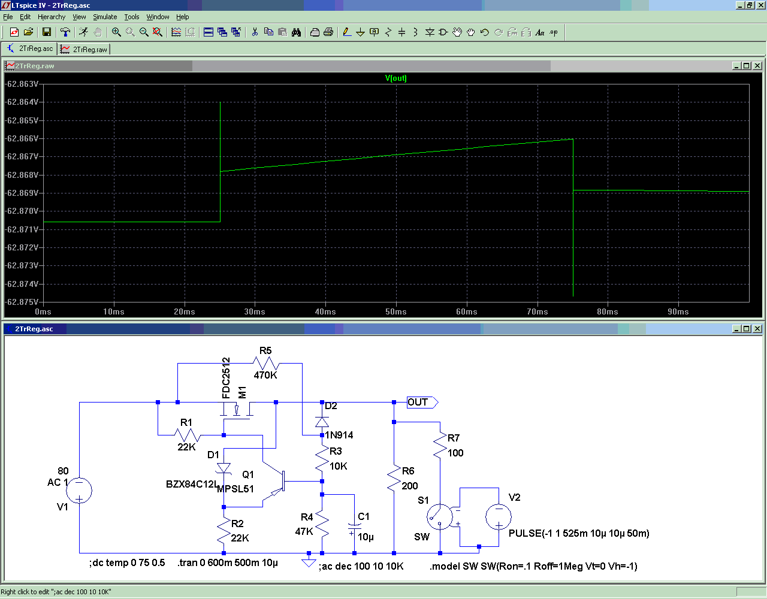Click the .model SW directive text
This screenshot has height=599, width=767.
tap(533, 566)
